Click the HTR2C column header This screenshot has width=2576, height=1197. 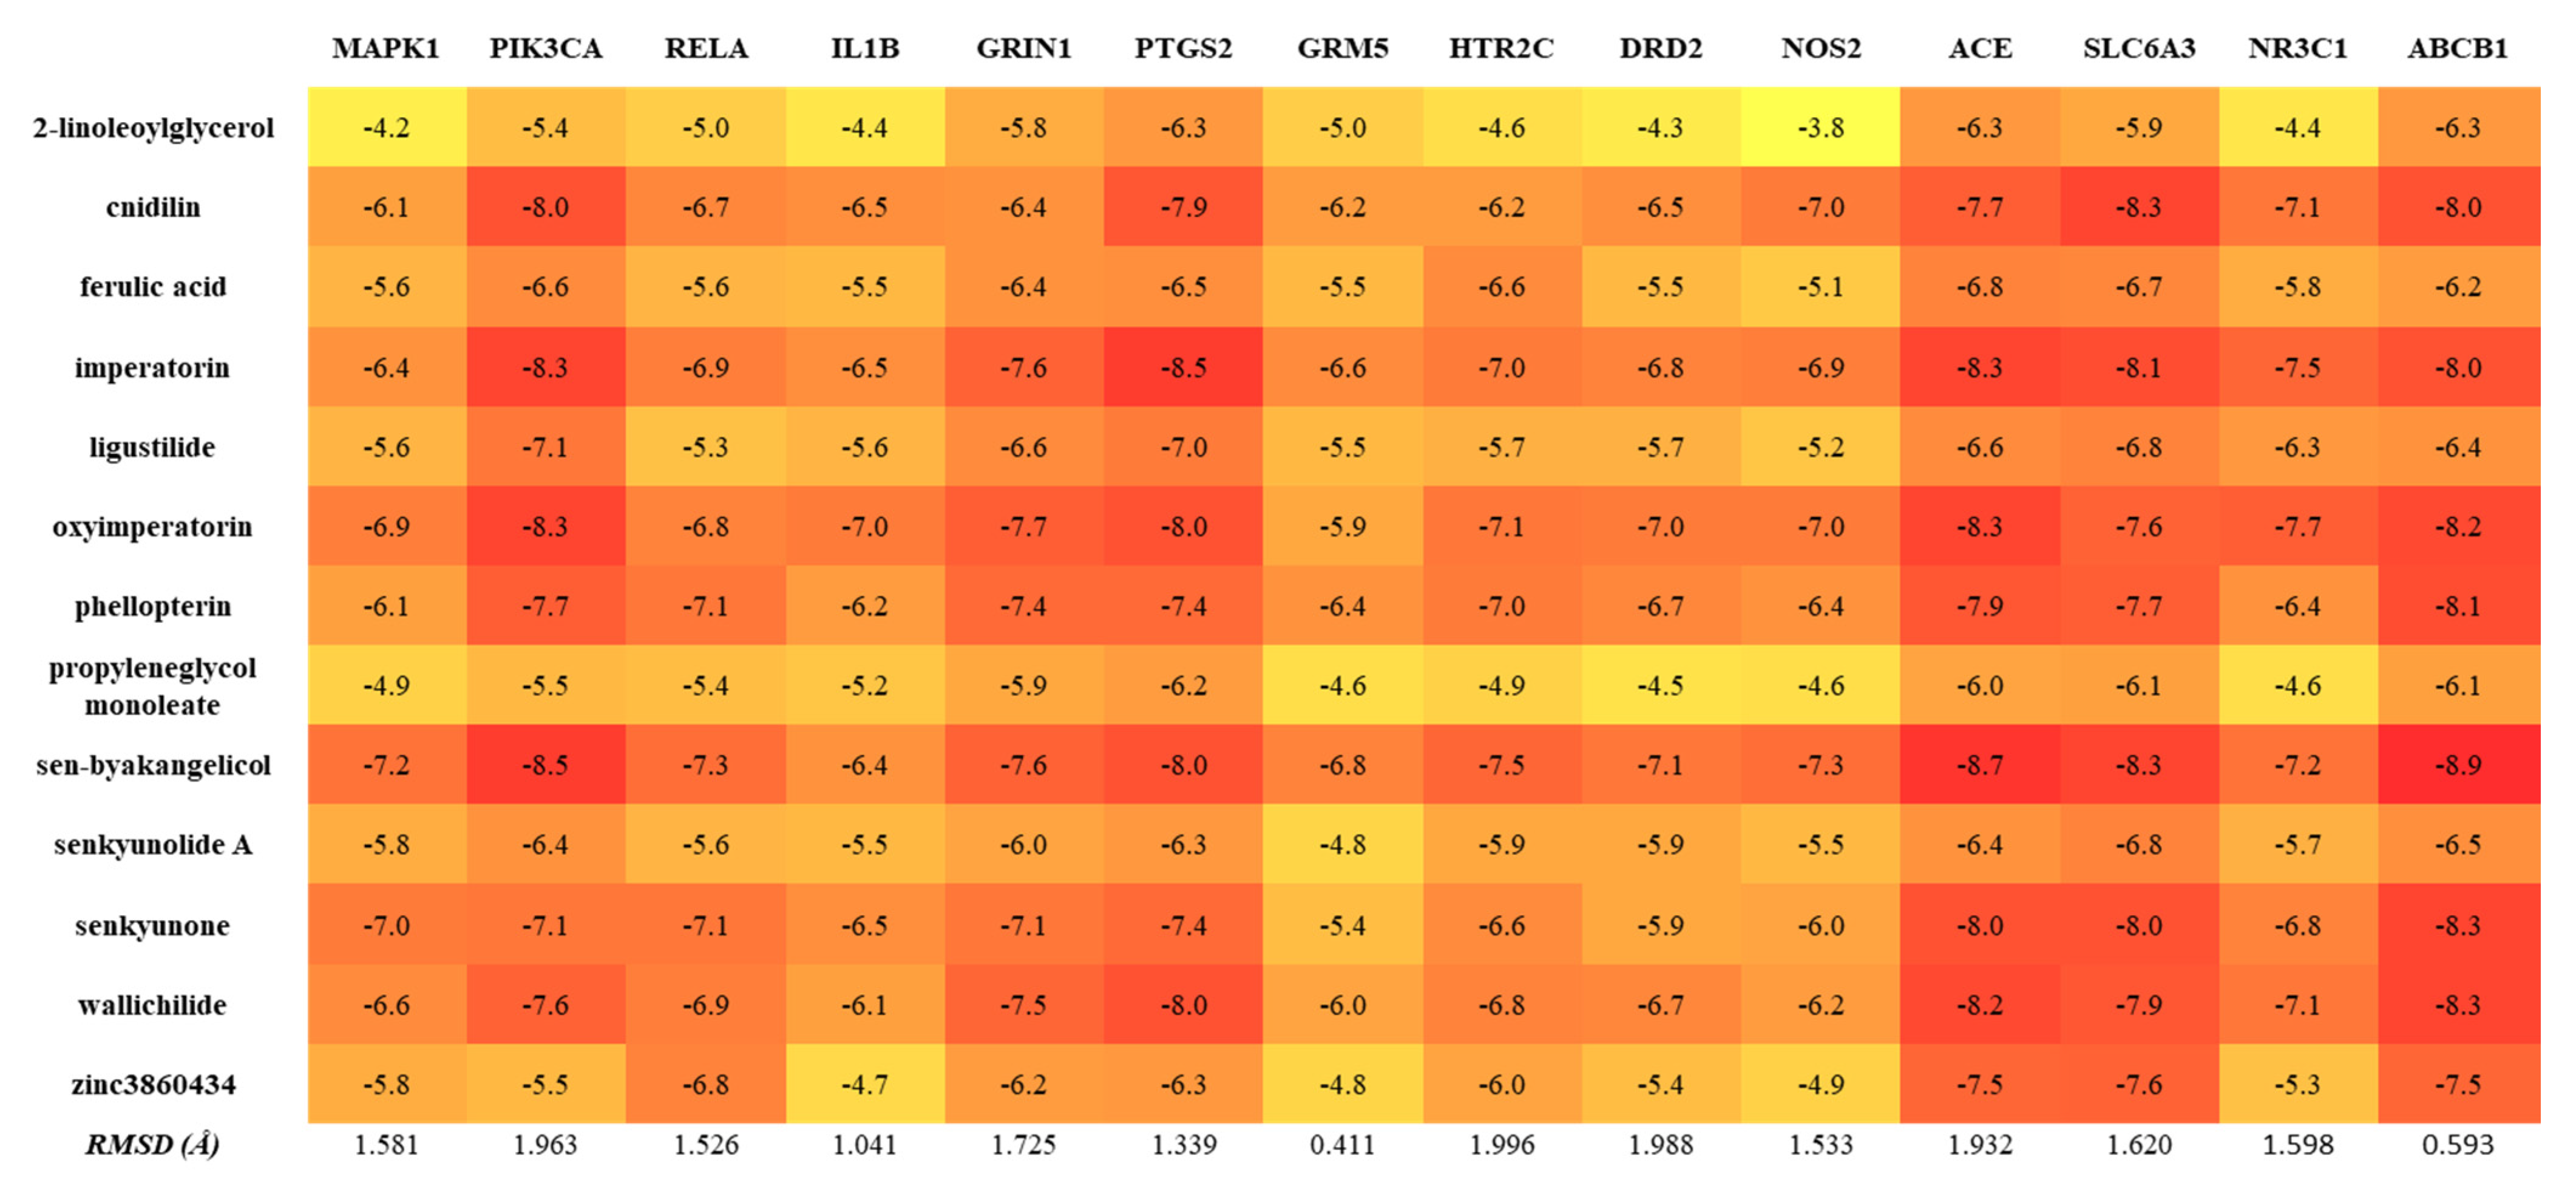tap(1501, 48)
